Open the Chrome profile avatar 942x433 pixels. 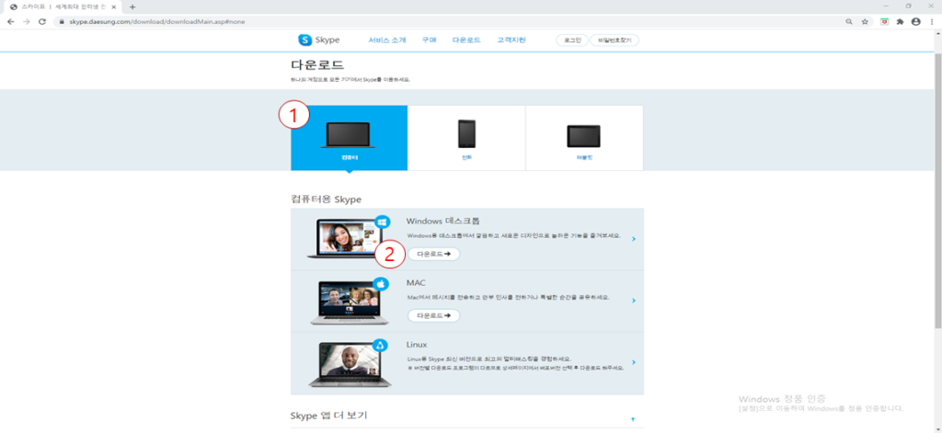[x=915, y=22]
